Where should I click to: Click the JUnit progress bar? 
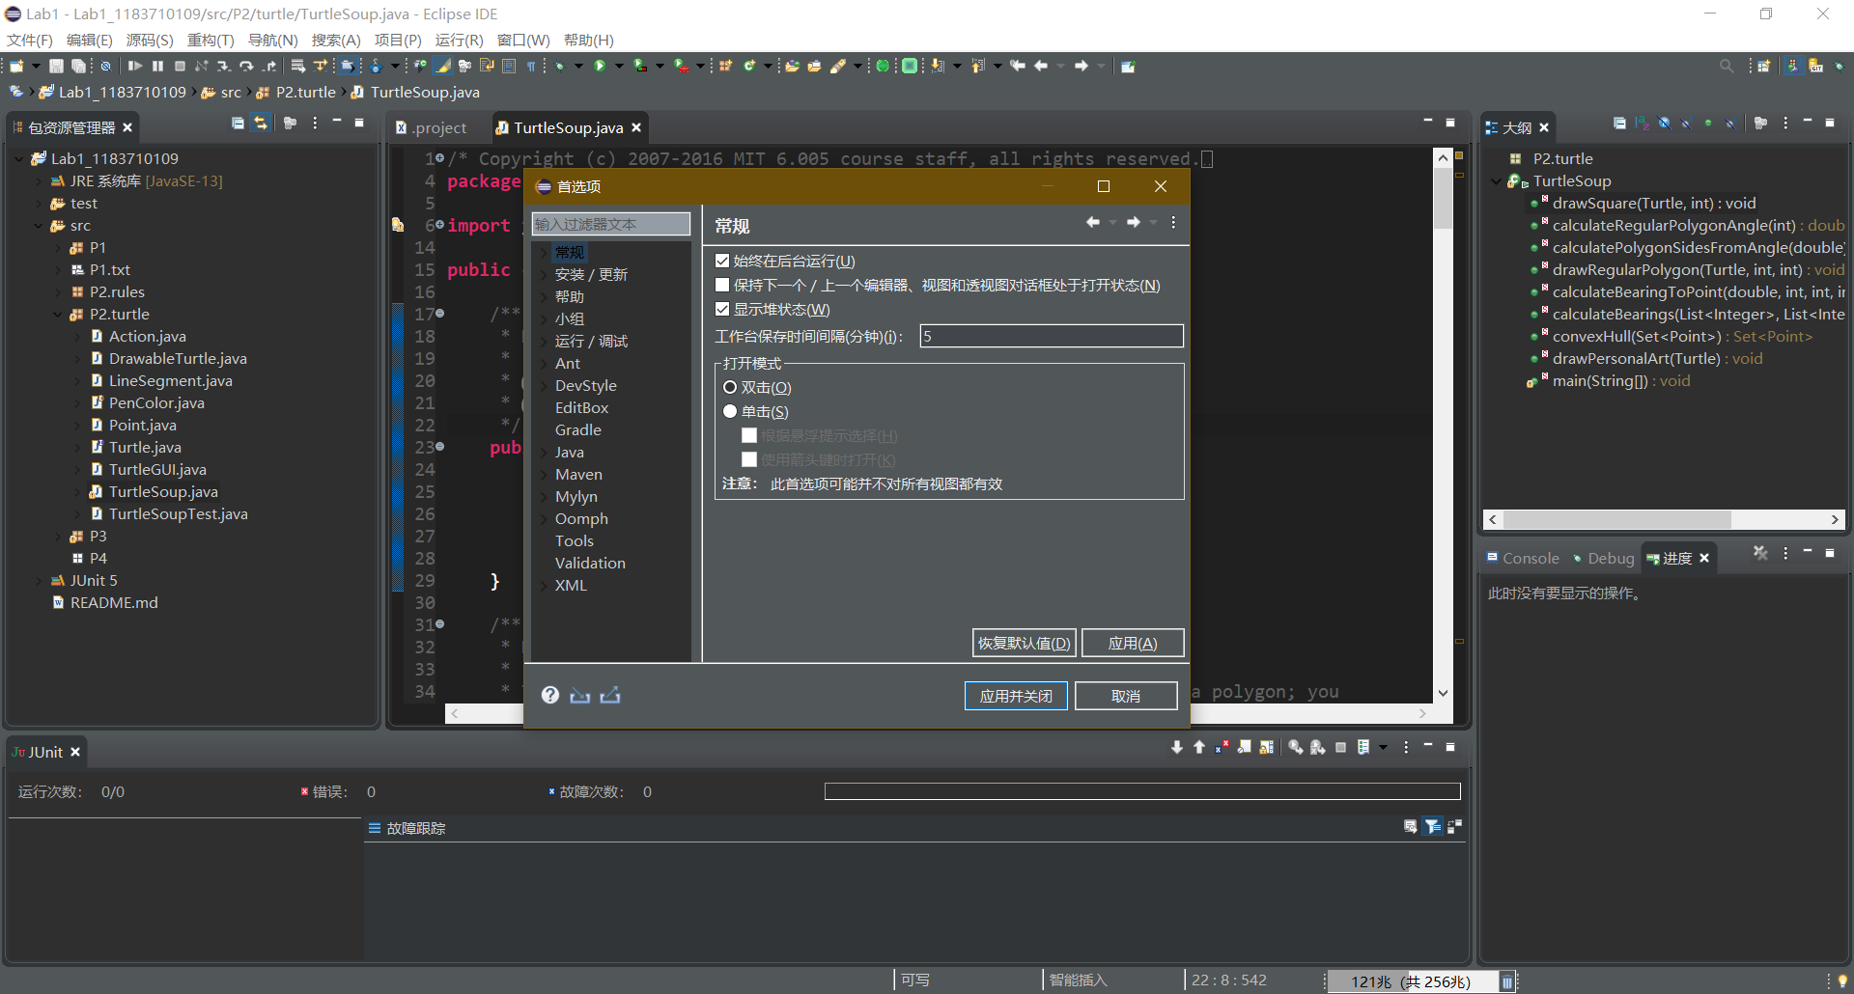1142,791
